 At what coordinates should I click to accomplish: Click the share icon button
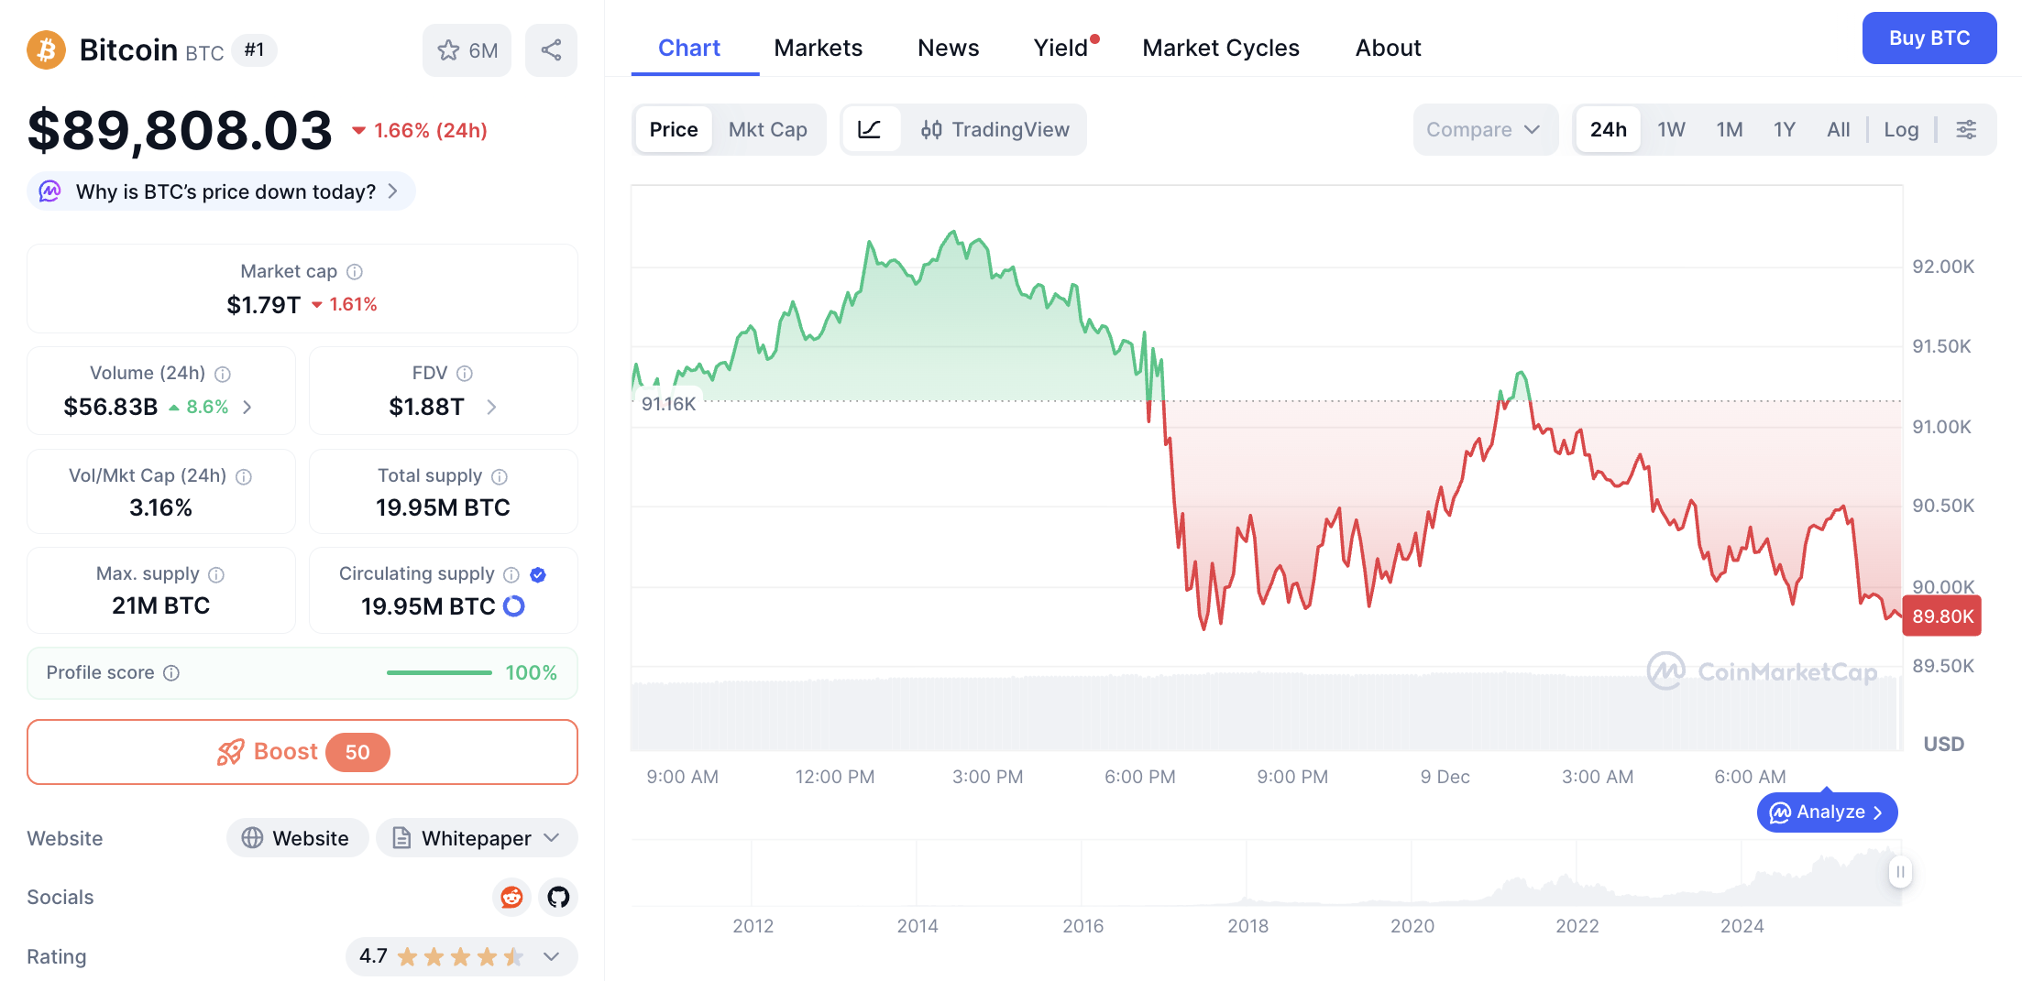click(551, 50)
